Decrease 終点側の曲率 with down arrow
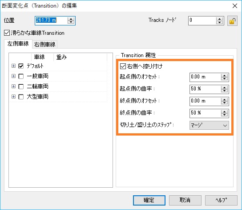The width and height of the screenshot is (242, 210). pyautogui.click(x=224, y=115)
